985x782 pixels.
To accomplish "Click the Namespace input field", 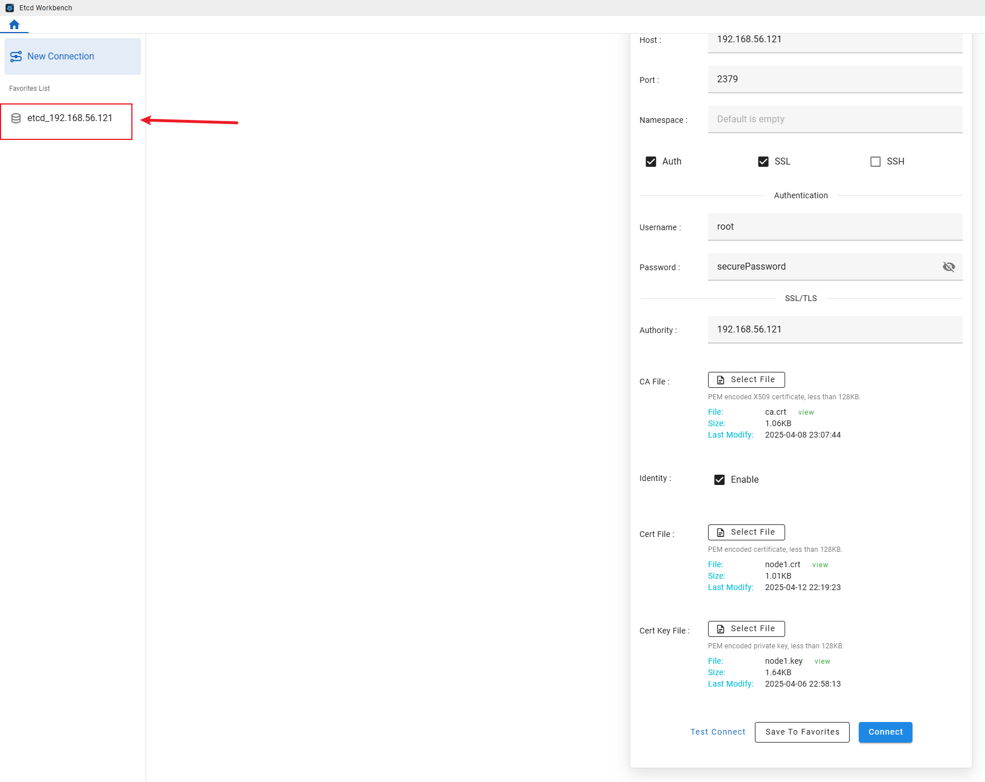I will 835,119.
